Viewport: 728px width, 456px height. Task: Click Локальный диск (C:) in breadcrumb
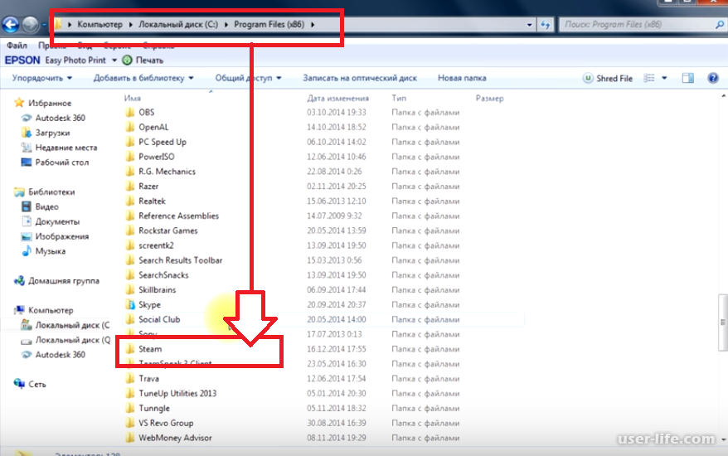tap(177, 25)
